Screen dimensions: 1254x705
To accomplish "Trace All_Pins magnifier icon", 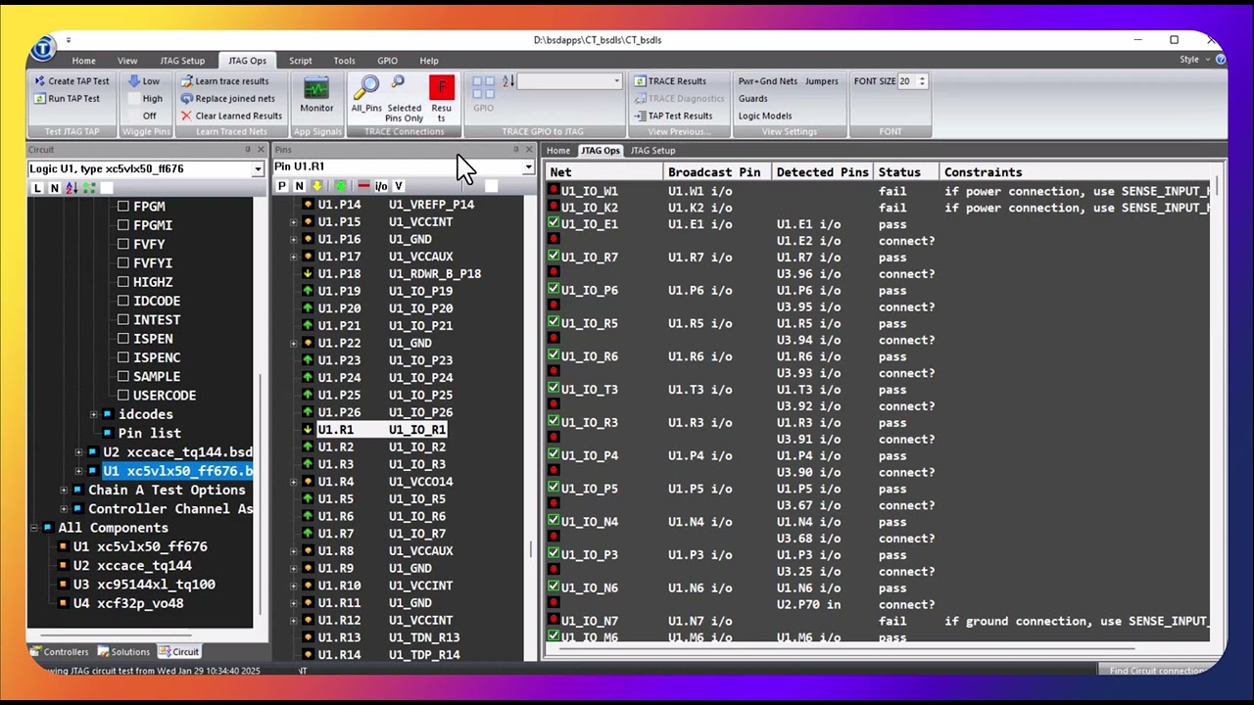I will point(366,96).
